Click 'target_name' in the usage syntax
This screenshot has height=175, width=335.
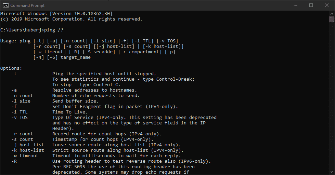[76, 57]
